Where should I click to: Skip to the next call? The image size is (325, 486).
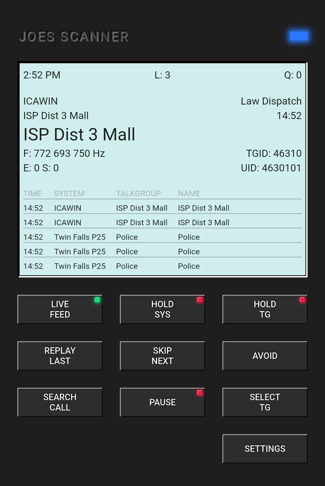tap(162, 356)
